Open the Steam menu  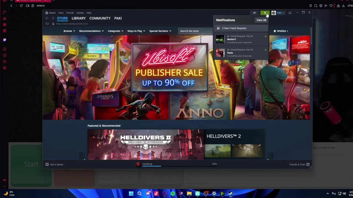[x=52, y=13]
